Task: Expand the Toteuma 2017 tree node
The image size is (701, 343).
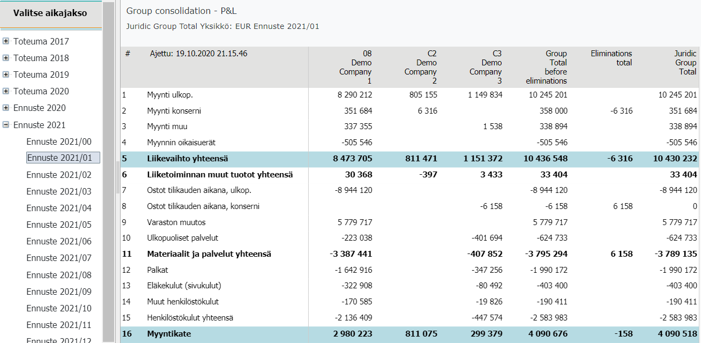Action: [x=6, y=41]
